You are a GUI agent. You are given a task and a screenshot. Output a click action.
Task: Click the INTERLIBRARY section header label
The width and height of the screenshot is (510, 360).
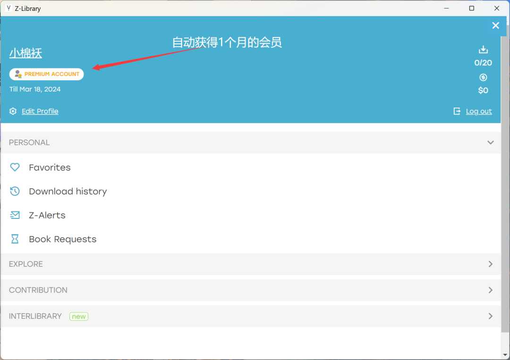click(35, 316)
